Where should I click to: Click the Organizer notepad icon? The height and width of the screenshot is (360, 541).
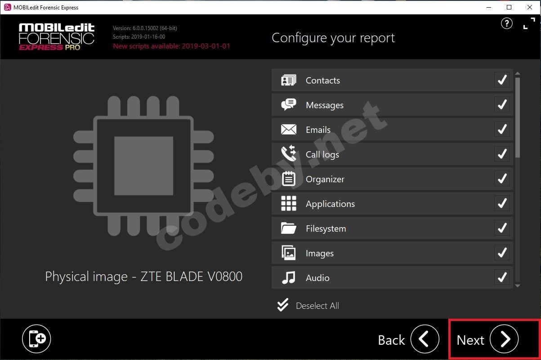pos(288,179)
